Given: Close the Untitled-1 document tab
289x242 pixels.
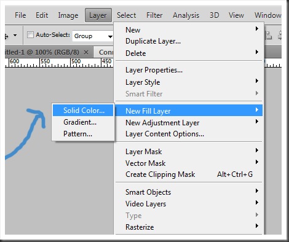Looking at the screenshot, I should [x=86, y=52].
